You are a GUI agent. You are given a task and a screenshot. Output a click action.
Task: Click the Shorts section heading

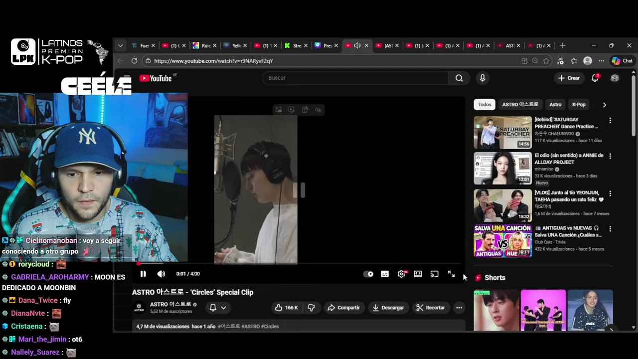(495, 278)
